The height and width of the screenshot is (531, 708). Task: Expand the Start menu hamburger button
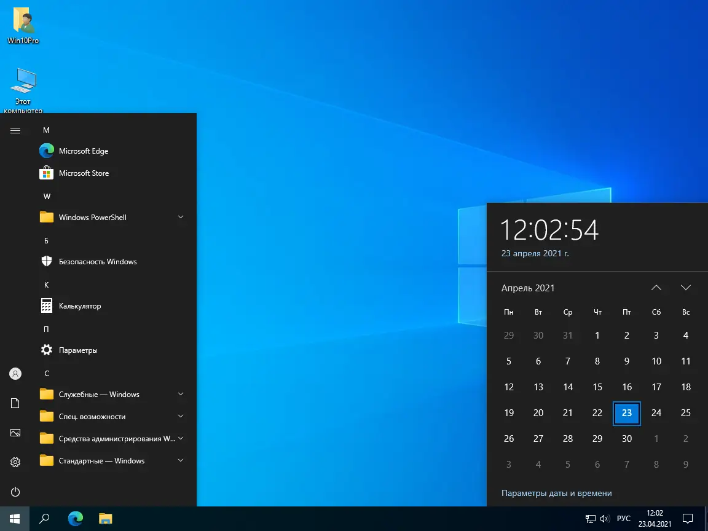(x=15, y=130)
